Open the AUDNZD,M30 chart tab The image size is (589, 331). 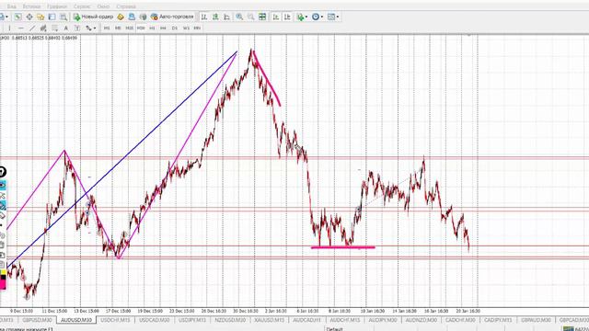click(422, 320)
